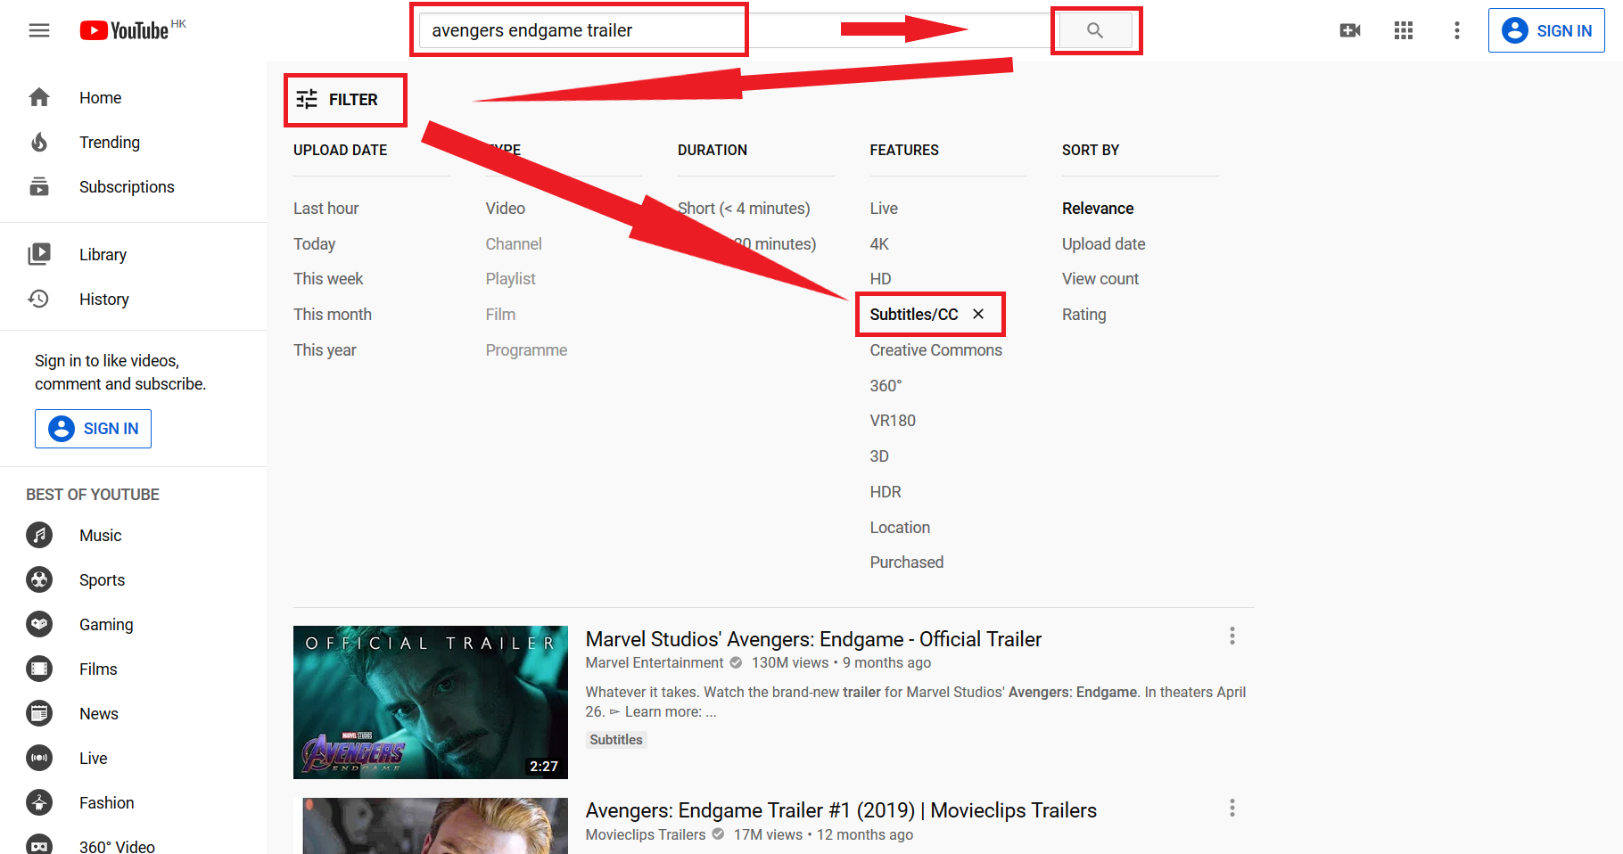Image resolution: width=1623 pixels, height=854 pixels.
Task: Click the Fashion icon in sidebar
Action: [x=39, y=802]
